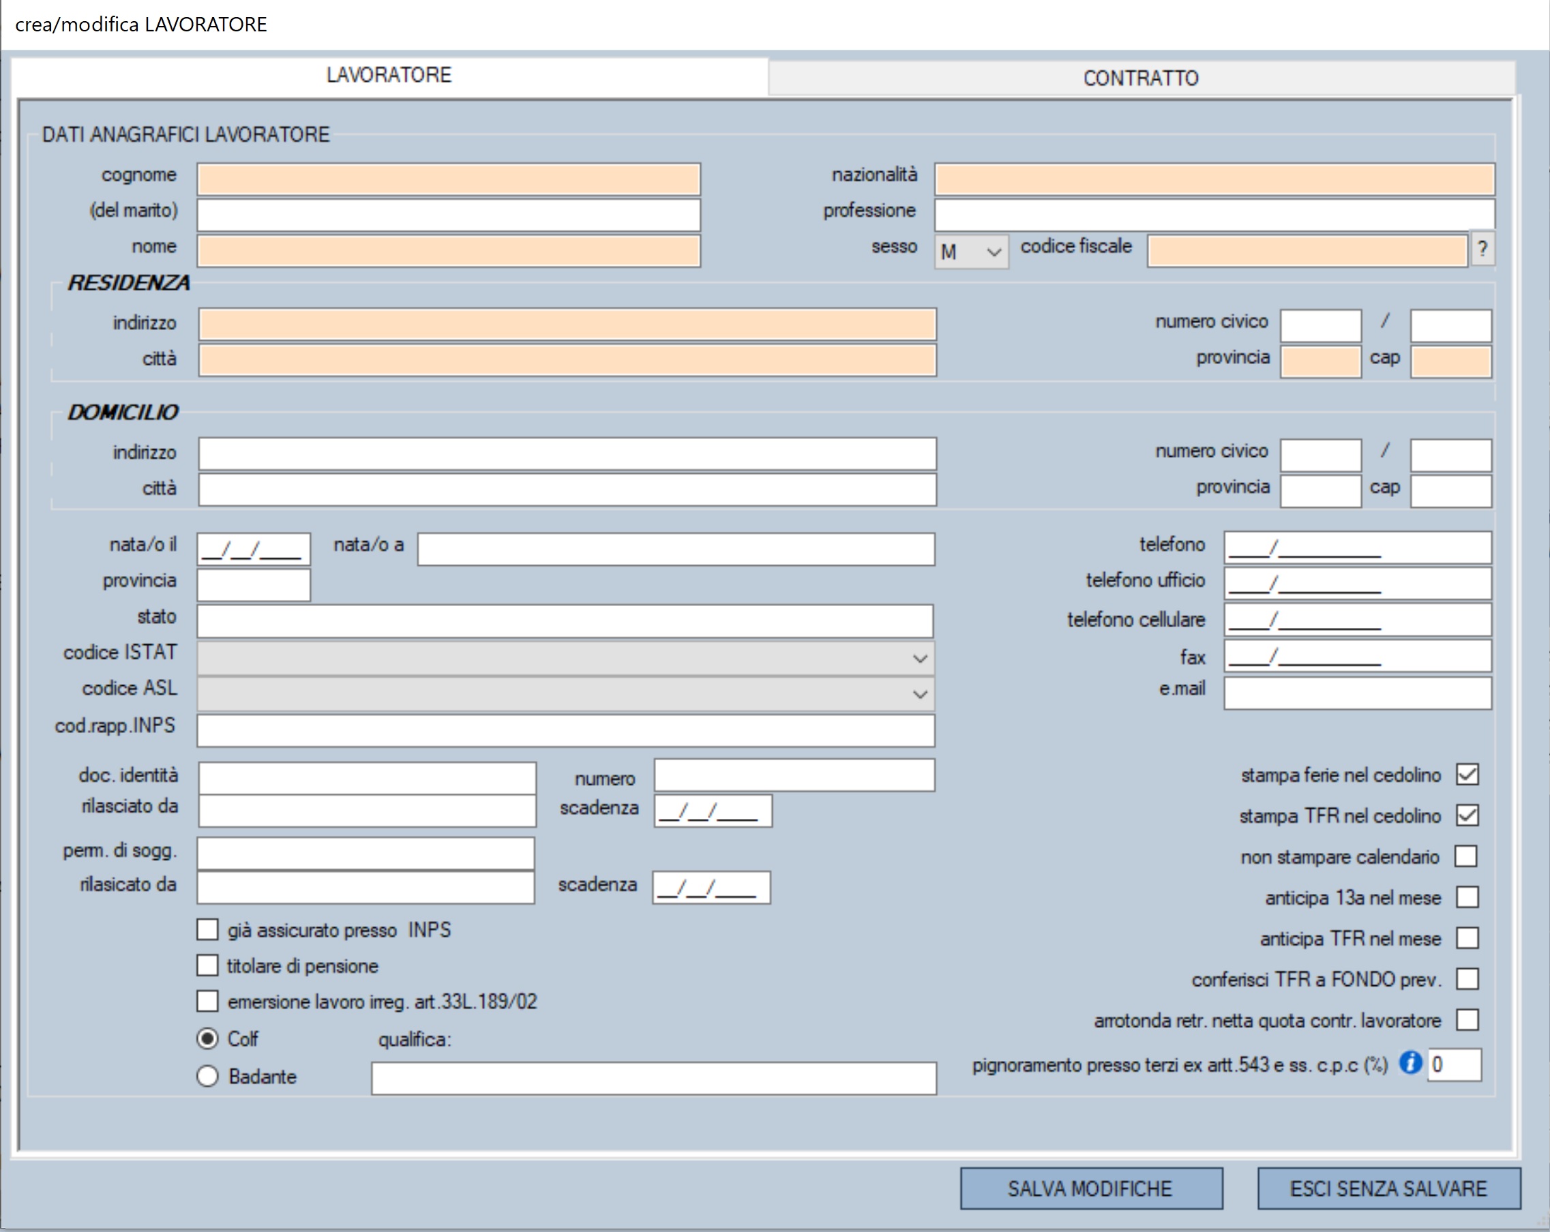1550x1232 pixels.
Task: Open the sesso dropdown
Action: point(970,252)
